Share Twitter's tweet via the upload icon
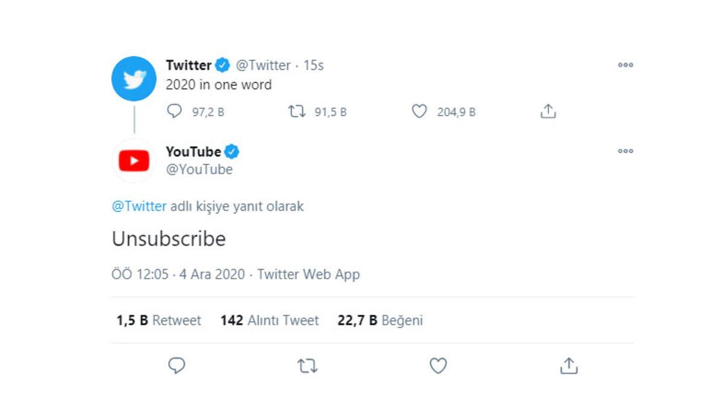The width and height of the screenshot is (725, 408). pyautogui.click(x=549, y=111)
